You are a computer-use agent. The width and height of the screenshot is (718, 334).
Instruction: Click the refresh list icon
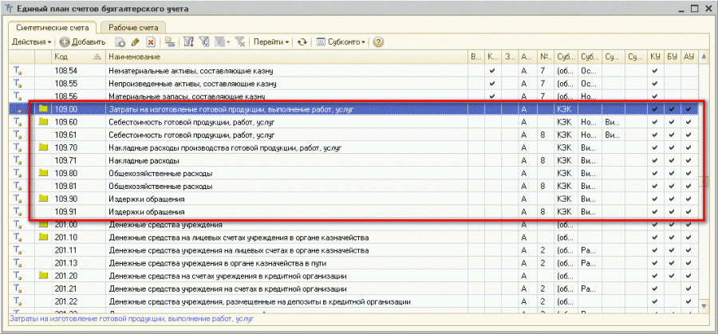[302, 41]
